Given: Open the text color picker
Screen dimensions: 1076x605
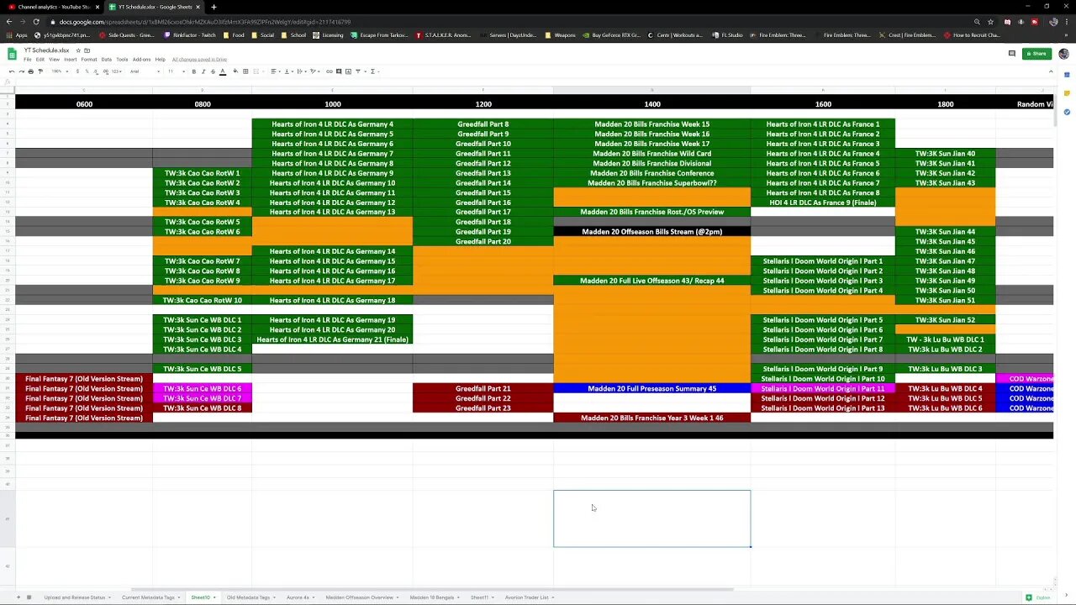Looking at the screenshot, I should click(223, 71).
